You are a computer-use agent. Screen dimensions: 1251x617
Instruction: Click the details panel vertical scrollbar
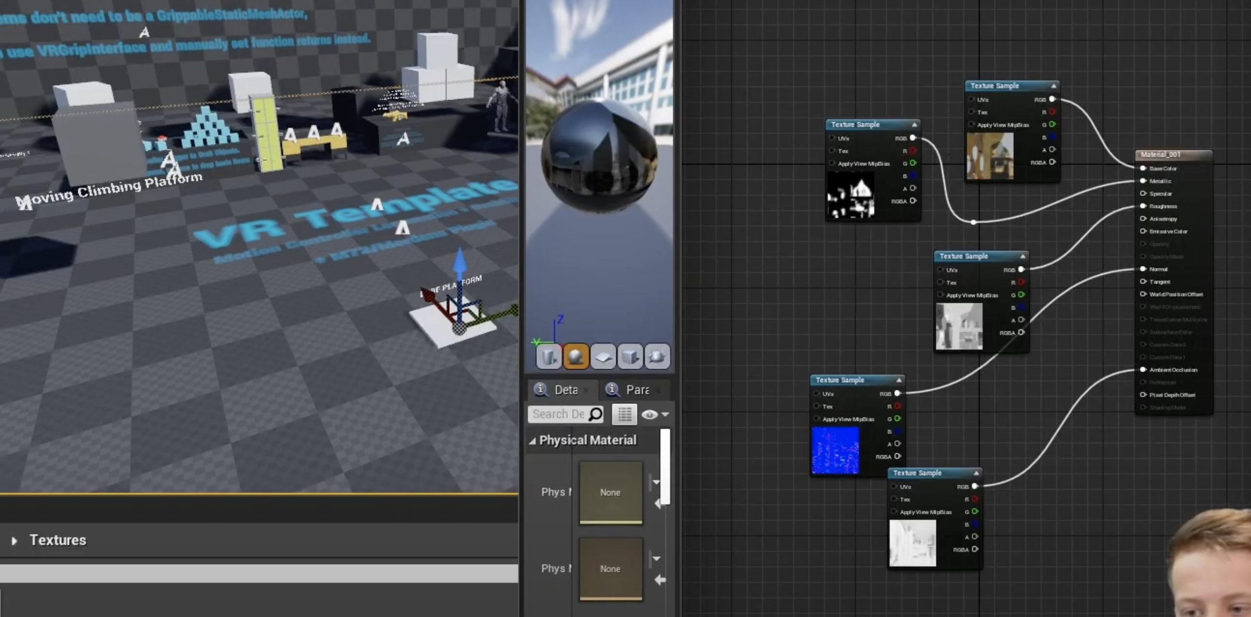click(665, 467)
